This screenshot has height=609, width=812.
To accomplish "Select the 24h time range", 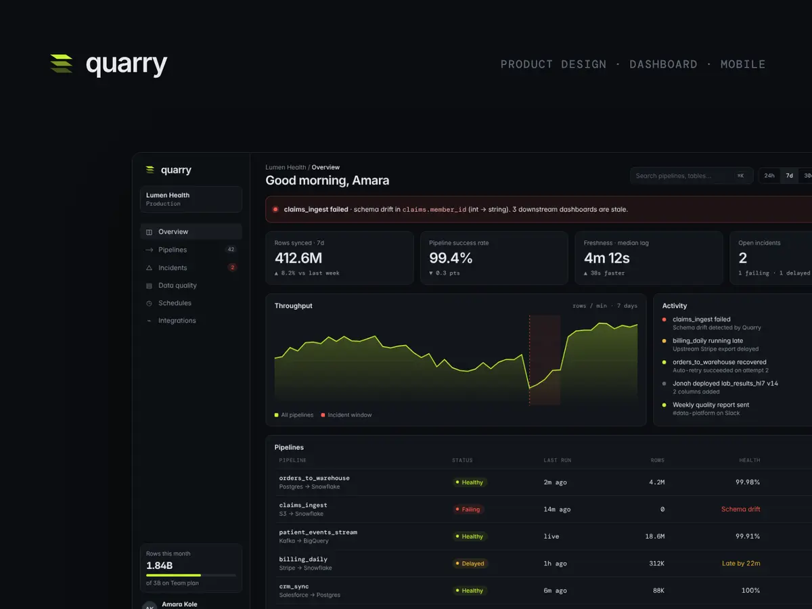I will click(769, 176).
